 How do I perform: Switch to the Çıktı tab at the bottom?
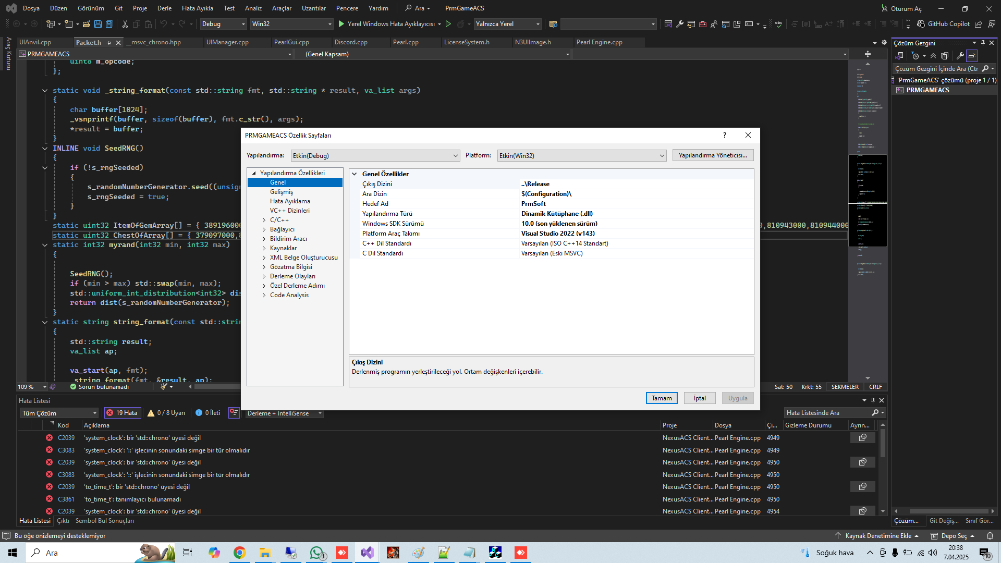coord(63,521)
